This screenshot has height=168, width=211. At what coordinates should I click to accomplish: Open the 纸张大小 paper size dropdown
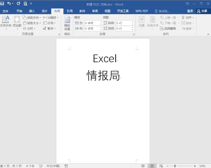[x=32, y=23]
